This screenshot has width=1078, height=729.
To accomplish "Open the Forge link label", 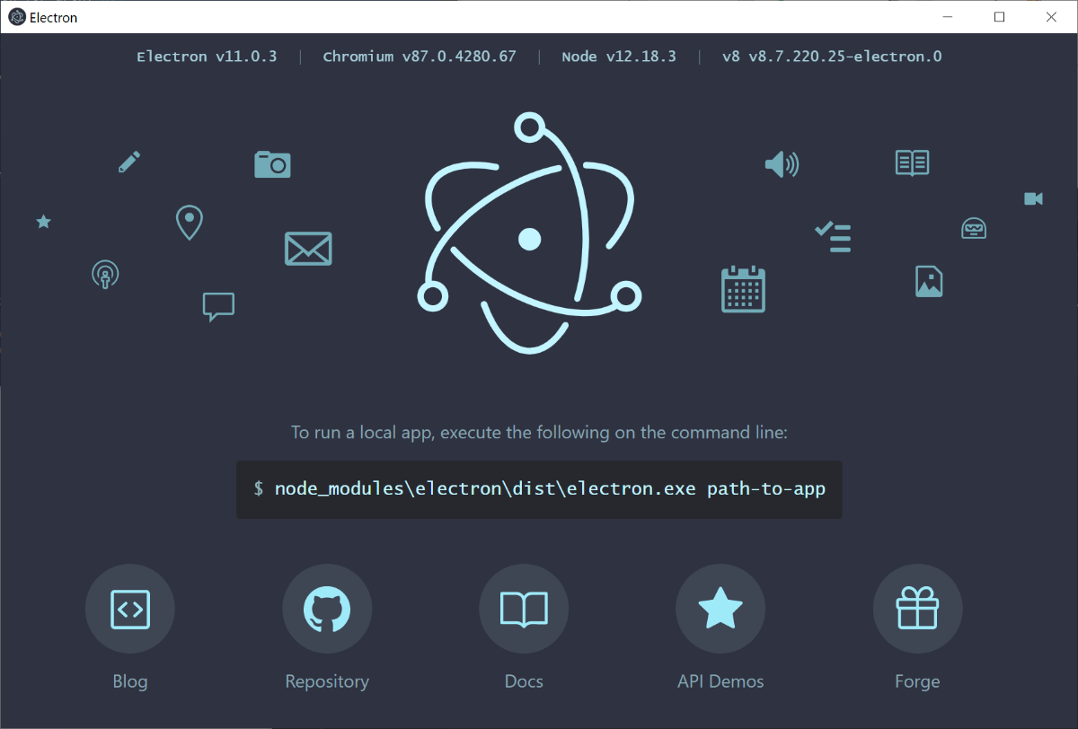I will 917,681.
